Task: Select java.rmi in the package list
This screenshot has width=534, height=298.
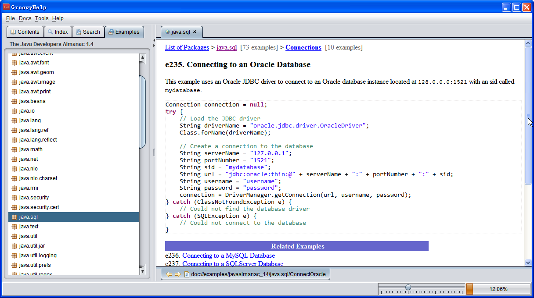Action: click(74, 188)
